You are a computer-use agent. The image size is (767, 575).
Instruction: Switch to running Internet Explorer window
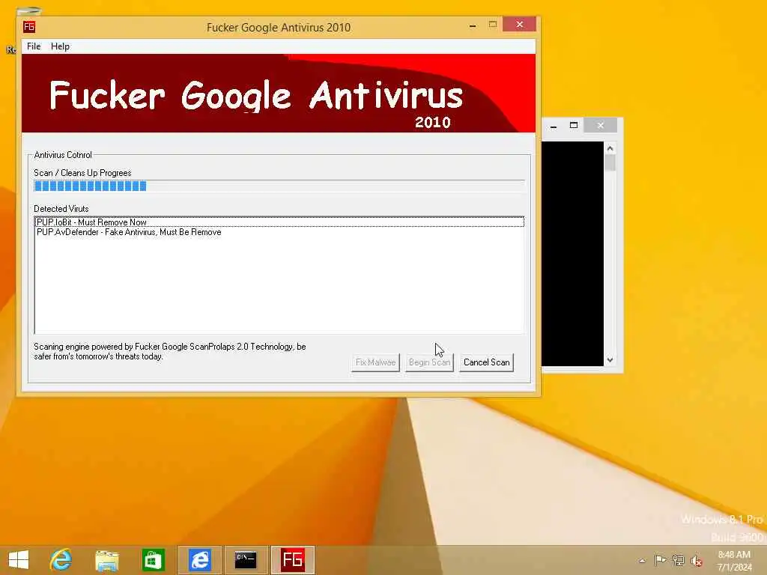[200, 560]
